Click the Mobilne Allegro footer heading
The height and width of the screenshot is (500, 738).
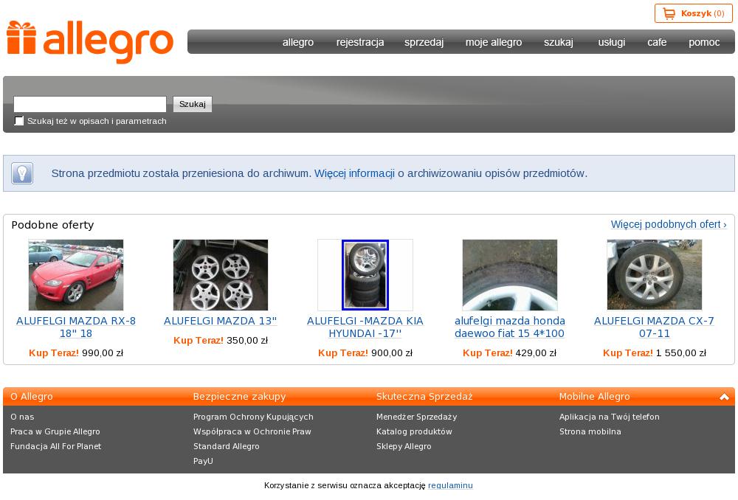coord(594,397)
